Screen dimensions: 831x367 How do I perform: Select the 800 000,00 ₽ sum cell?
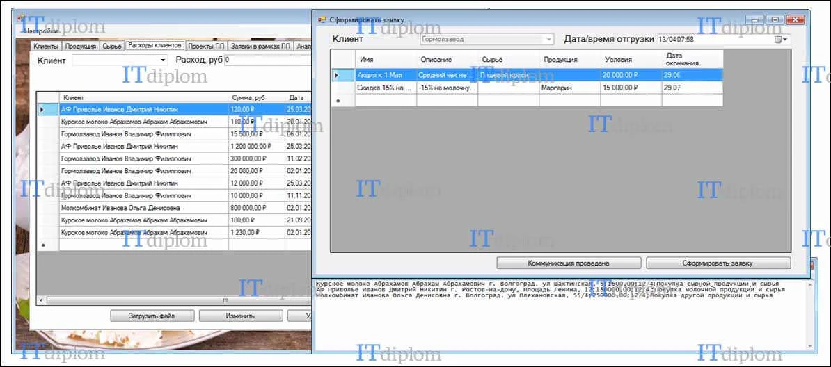[x=257, y=208]
